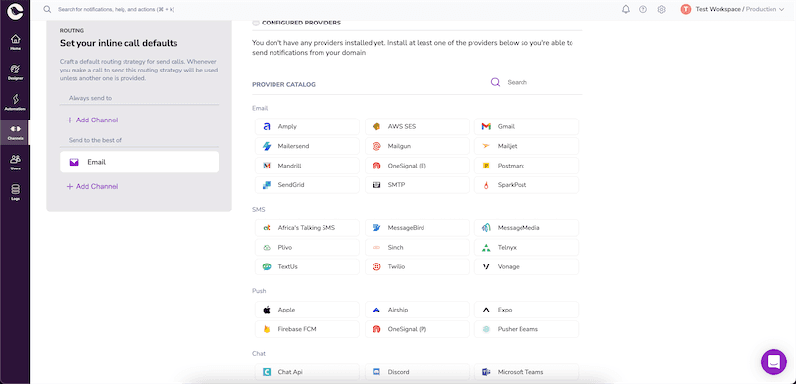The height and width of the screenshot is (384, 796).
Task: Select the Email channel row
Action: pyautogui.click(x=139, y=162)
